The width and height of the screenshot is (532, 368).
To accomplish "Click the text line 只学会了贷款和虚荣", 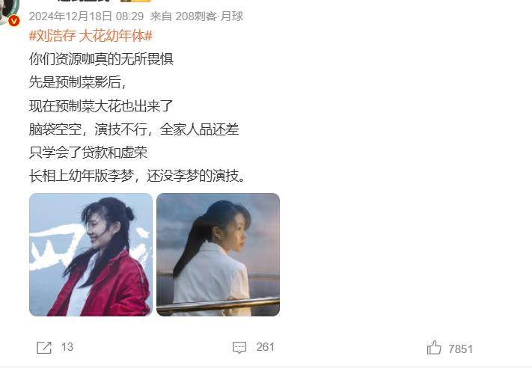I will point(88,153).
